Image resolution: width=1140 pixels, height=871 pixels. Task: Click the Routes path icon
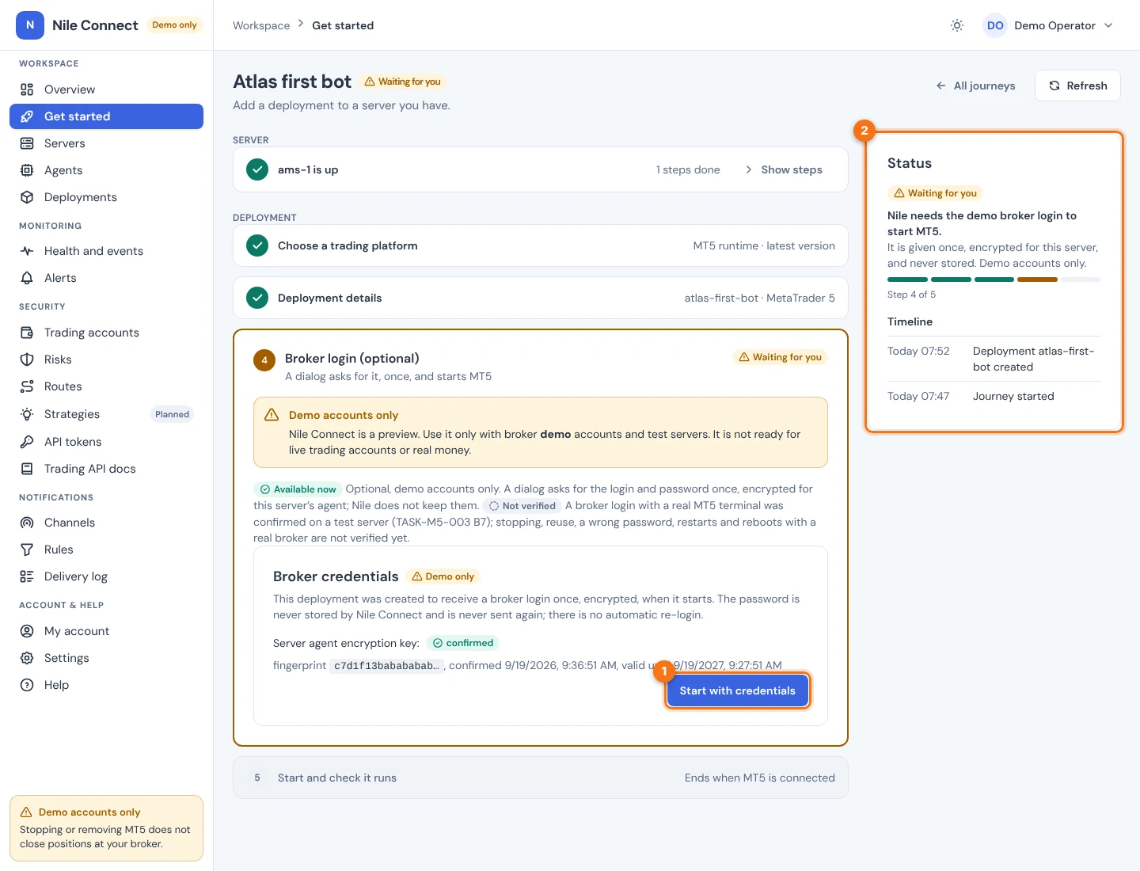[x=27, y=386]
